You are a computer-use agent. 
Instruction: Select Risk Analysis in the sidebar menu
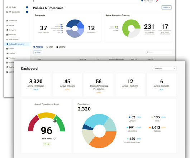[x=14, y=39]
